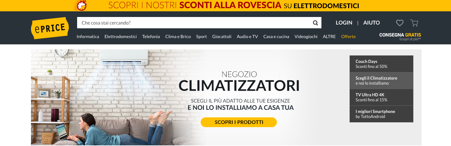The height and width of the screenshot is (146, 451).
Task: Click the alarm clock icon in top banner
Action: coord(82,5)
